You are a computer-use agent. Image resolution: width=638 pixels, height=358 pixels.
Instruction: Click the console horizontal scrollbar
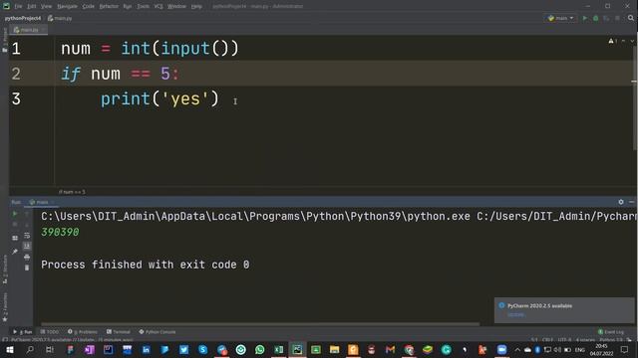coord(260,324)
